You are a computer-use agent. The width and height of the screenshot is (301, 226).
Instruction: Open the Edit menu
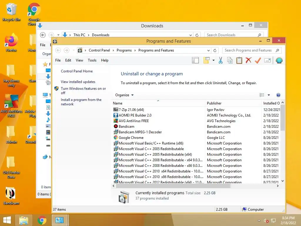tap(68, 60)
